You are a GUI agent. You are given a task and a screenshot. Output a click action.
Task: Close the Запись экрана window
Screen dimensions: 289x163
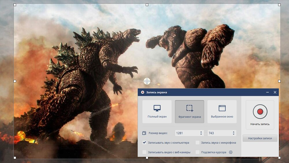(275, 92)
